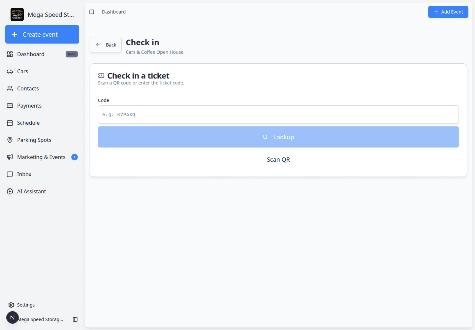This screenshot has height=330, width=475.
Task: Click the car icon in sidebar
Action: [10, 71]
